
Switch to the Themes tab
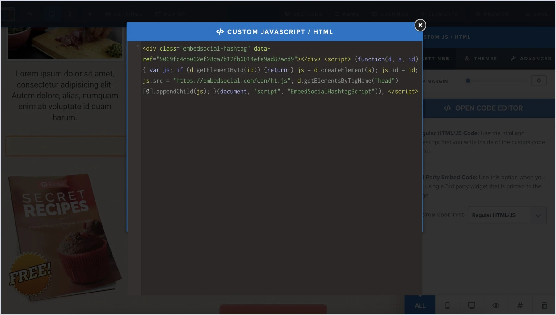click(481, 59)
